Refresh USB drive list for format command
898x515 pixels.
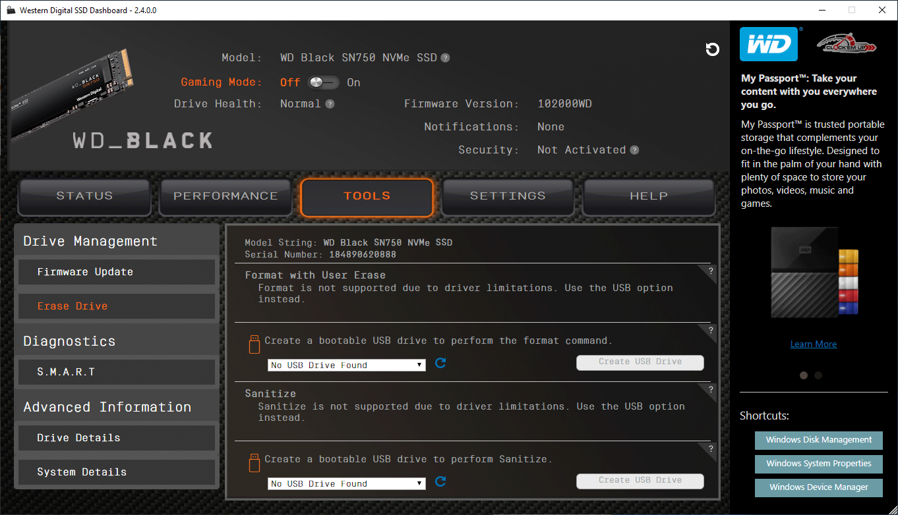(x=441, y=363)
